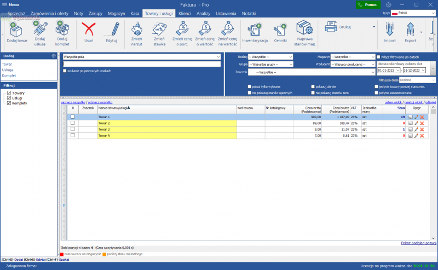Viewport: 438px width, 270px height.
Task: Click the search text input field
Action: (141, 64)
